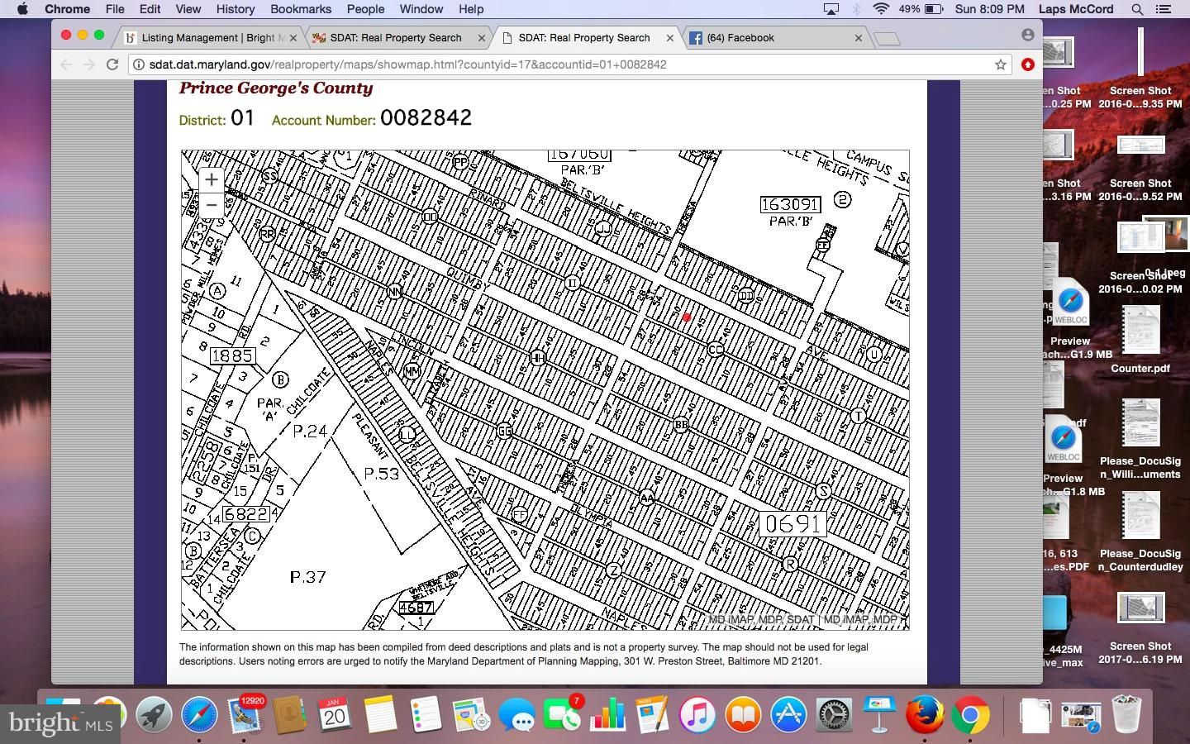This screenshot has width=1190, height=744.
Task: Switch to Listing Management Bright tab
Action: click(x=212, y=38)
